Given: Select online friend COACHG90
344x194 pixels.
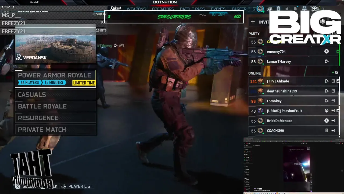Looking at the screenshot, I should pyautogui.click(x=293, y=131).
